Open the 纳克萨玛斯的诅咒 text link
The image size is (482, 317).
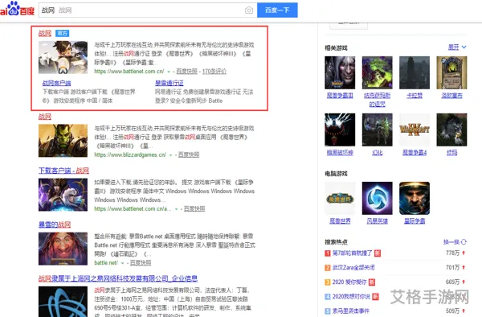tap(378, 100)
